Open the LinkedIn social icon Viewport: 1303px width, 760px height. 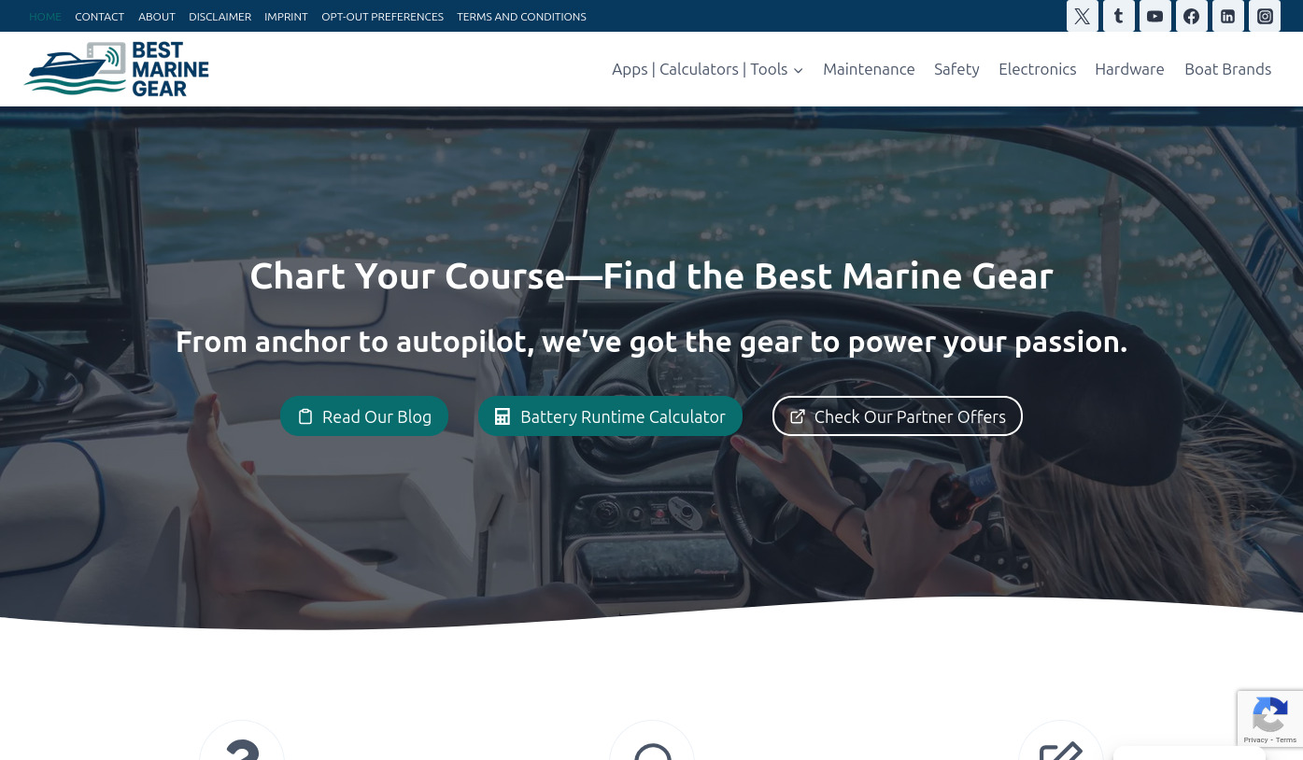click(x=1227, y=16)
